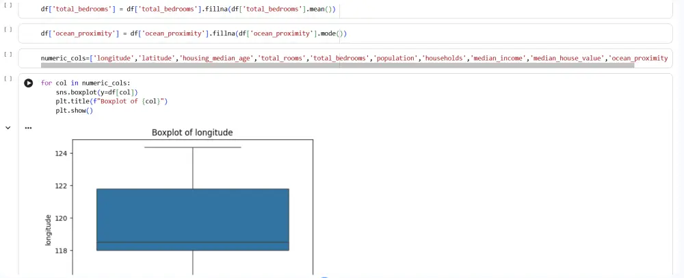Click the blue box in the longitude boxplot
Viewport: 684px width, 278px height.
pos(192,220)
